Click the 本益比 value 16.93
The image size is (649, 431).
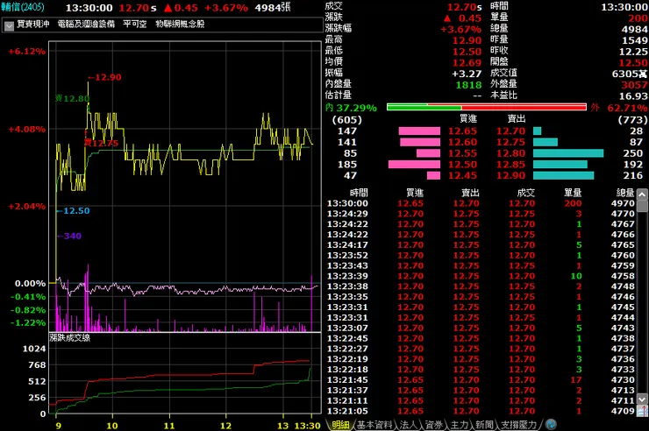633,96
